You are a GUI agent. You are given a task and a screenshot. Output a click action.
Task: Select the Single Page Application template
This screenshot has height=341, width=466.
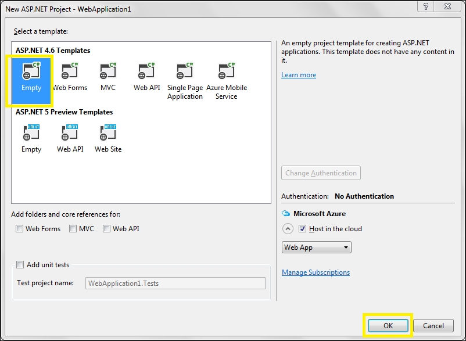point(185,81)
